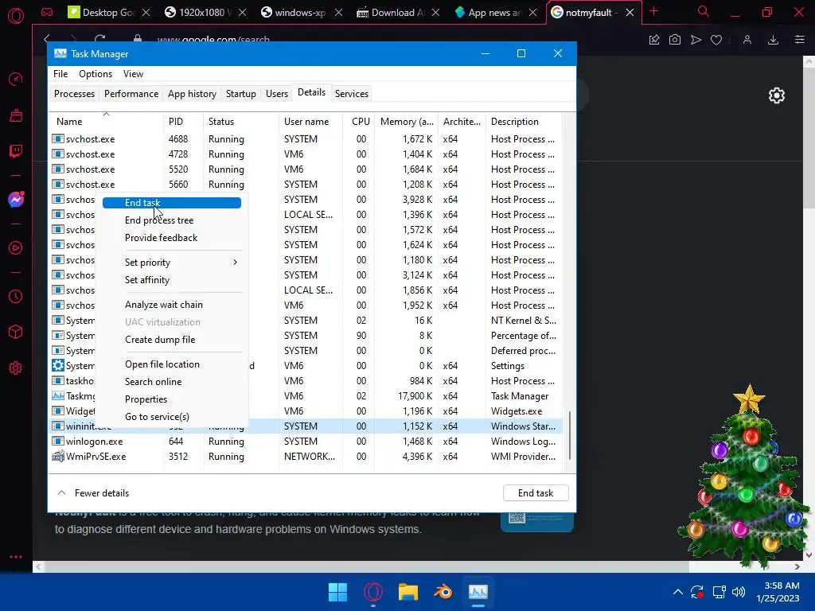This screenshot has height=611, width=815.
Task: Choose Provide feedback
Action: point(161,238)
